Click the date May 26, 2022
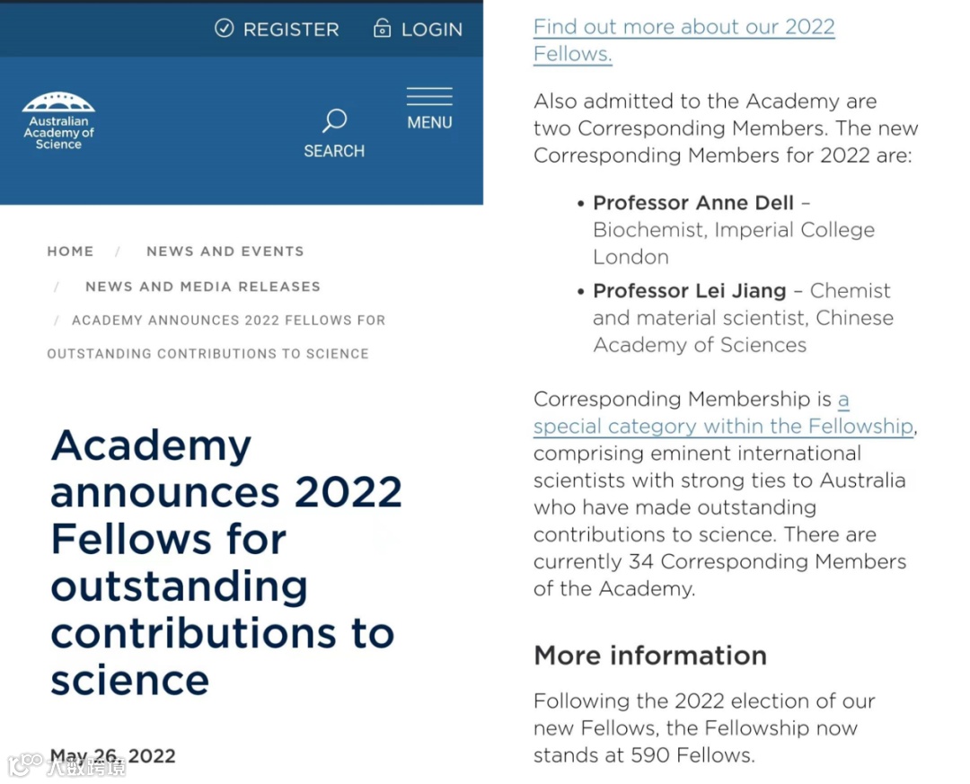Viewport: 970px width, 784px height. [112, 755]
